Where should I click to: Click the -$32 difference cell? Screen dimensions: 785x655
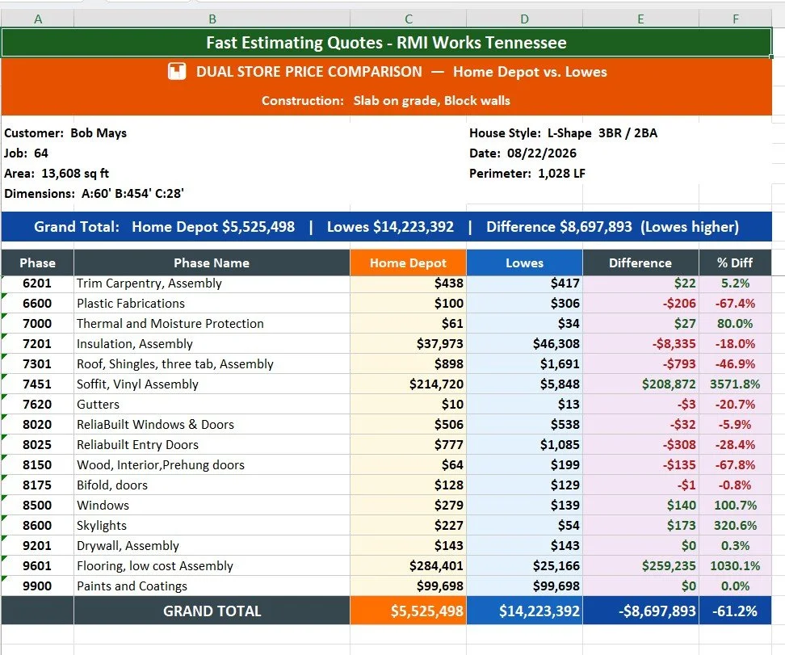click(x=640, y=424)
